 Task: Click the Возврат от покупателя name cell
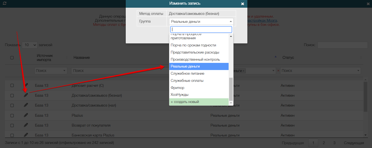tap(91, 125)
